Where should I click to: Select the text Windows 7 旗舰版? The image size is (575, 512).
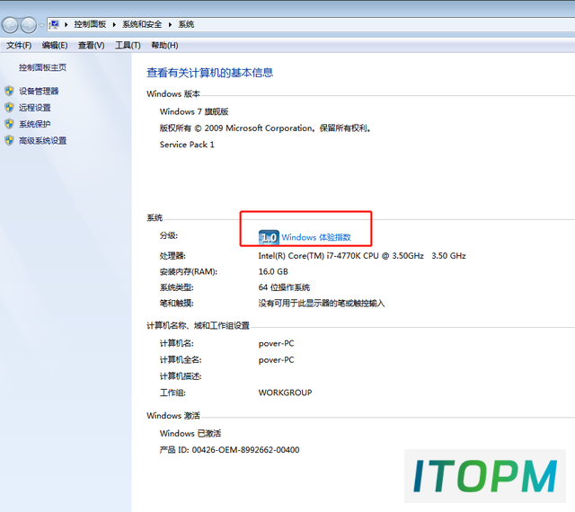pyautogui.click(x=194, y=111)
